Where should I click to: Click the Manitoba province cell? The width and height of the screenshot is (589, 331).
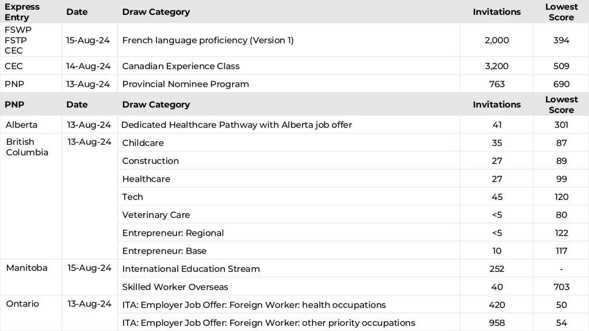(26, 268)
